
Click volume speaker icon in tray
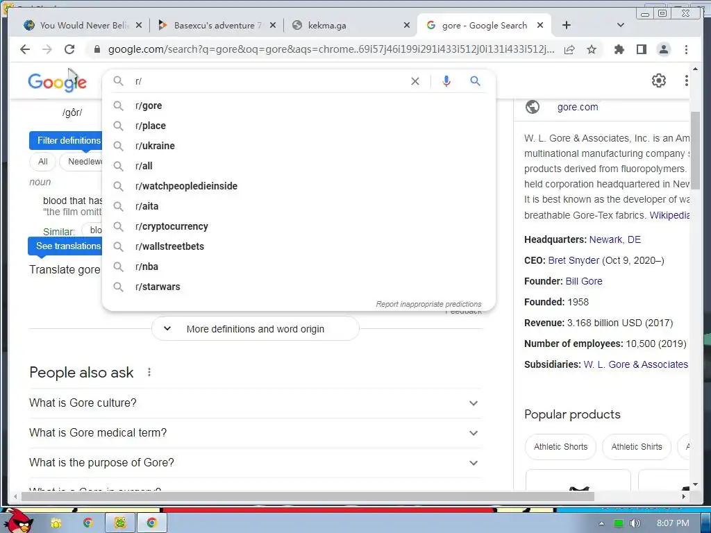635,523
